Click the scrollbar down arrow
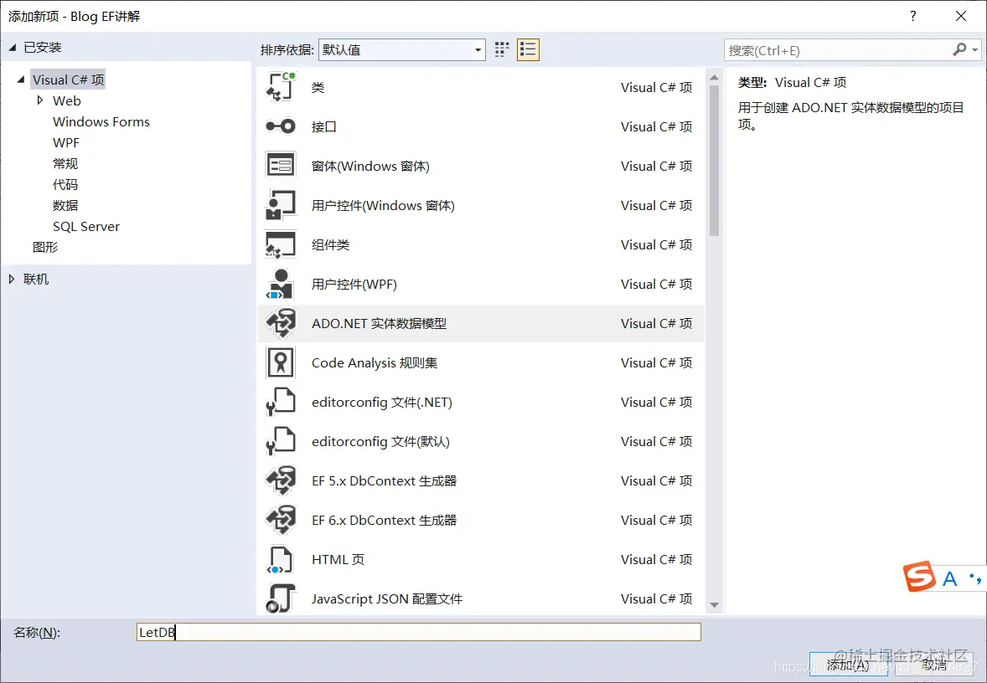 (x=714, y=605)
